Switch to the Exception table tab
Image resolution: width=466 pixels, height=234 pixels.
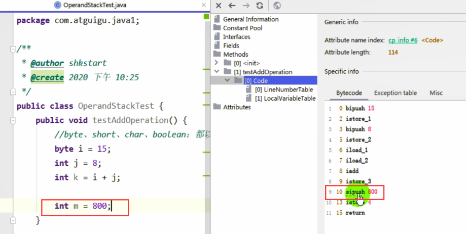(396, 93)
